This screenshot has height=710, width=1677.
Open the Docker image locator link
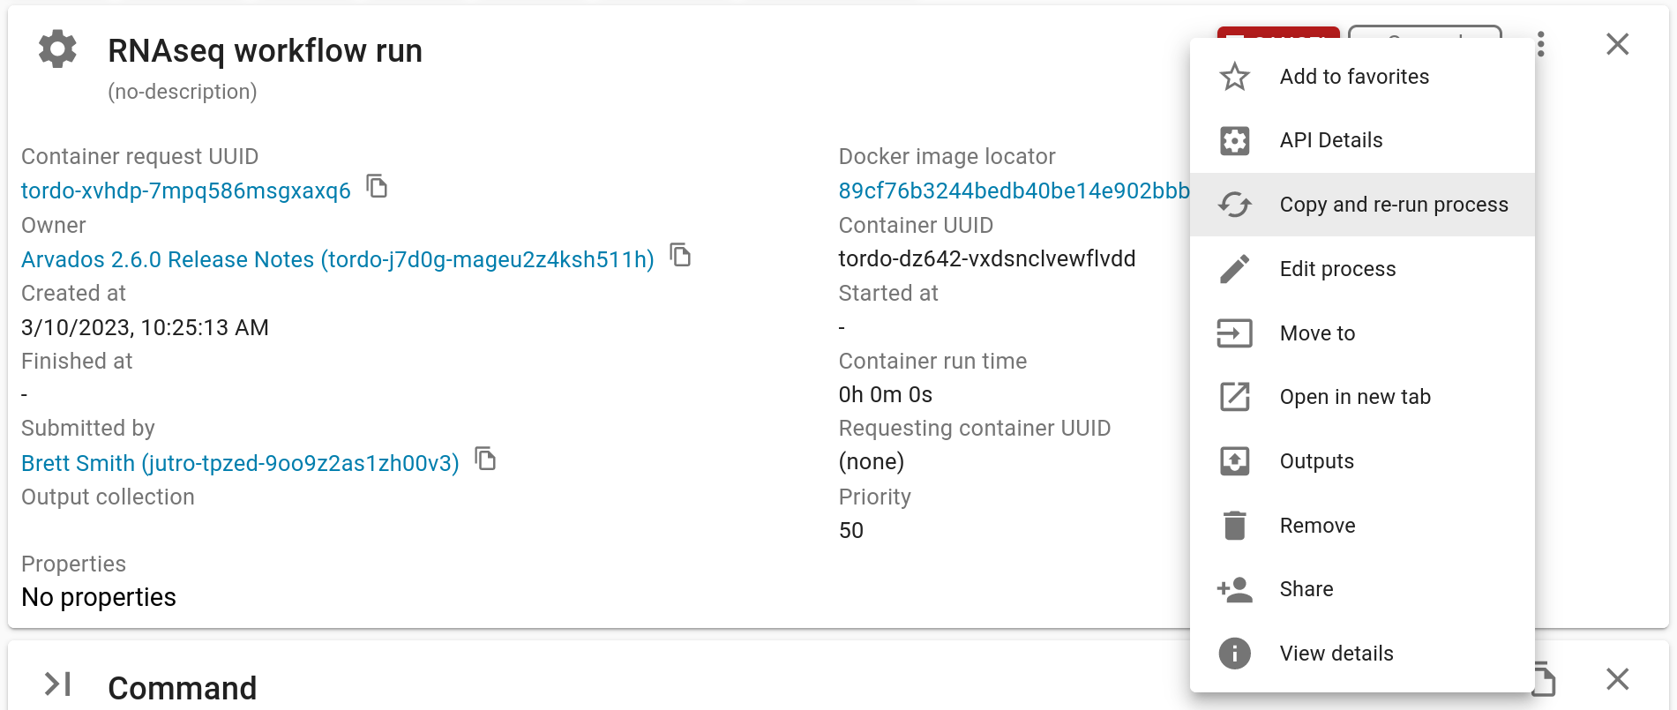point(1013,191)
